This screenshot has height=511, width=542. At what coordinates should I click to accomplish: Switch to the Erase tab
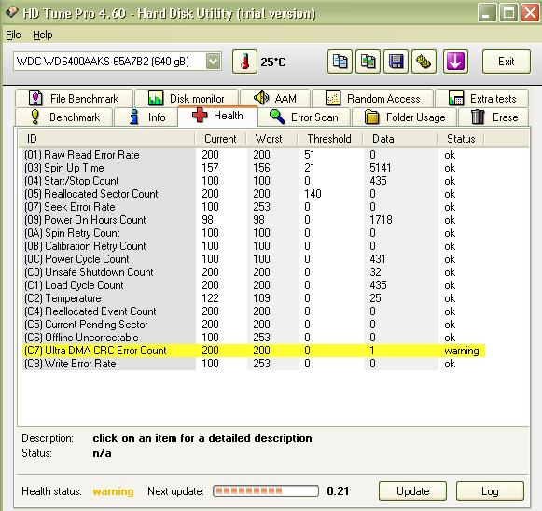(x=493, y=117)
